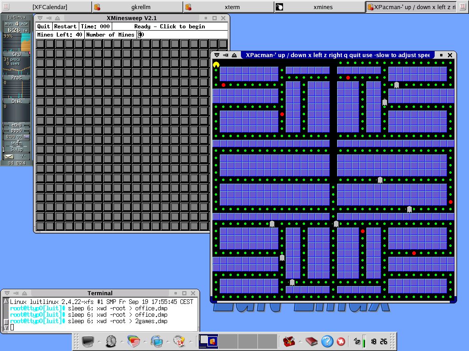469x351 pixels.
Task: Click the Proc panel label in gkrellm
Action: tap(16, 78)
